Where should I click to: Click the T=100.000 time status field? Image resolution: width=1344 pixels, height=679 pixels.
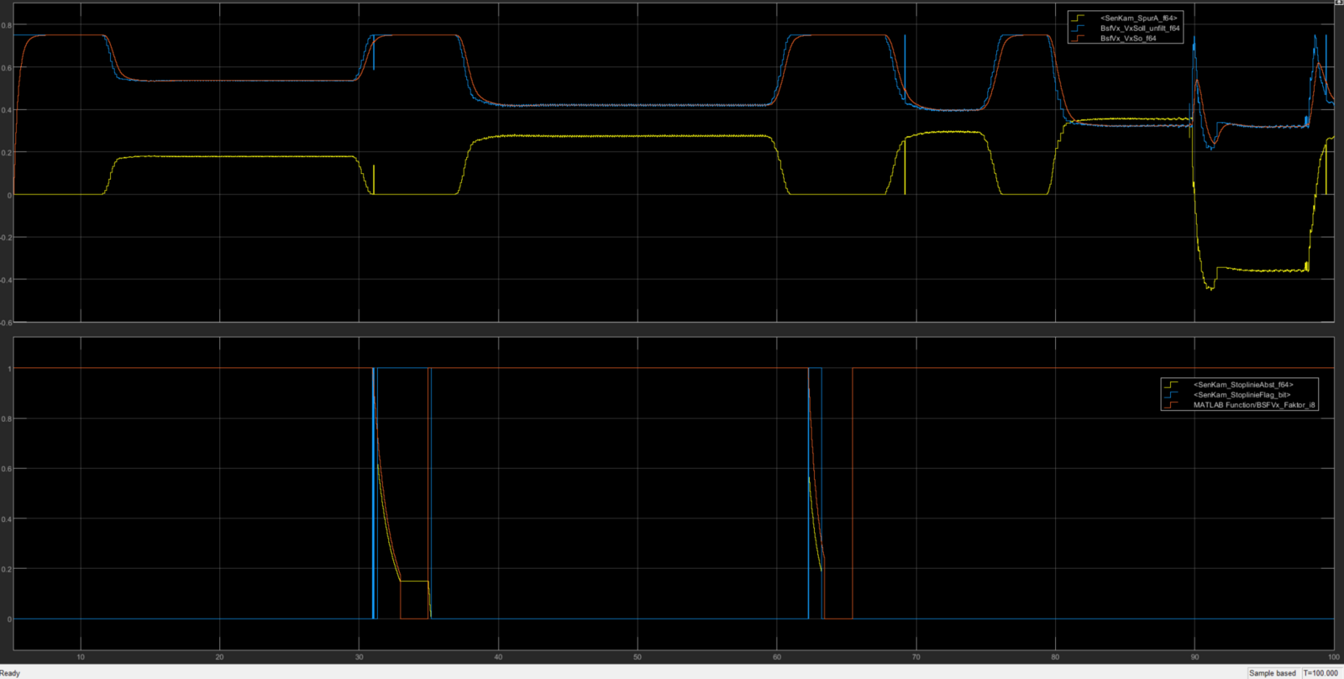(x=1320, y=673)
